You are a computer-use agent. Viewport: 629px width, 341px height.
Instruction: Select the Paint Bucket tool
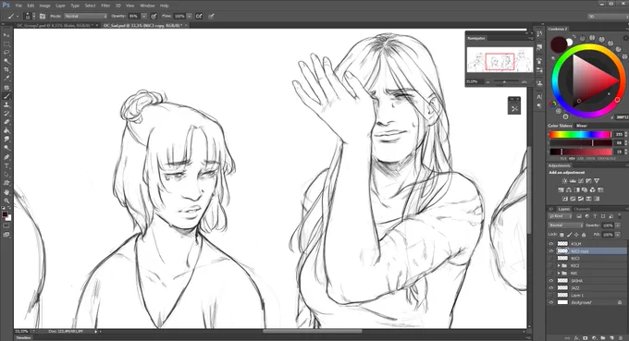point(6,130)
